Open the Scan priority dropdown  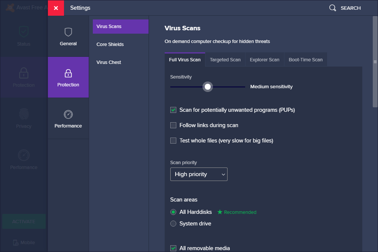[199, 174]
